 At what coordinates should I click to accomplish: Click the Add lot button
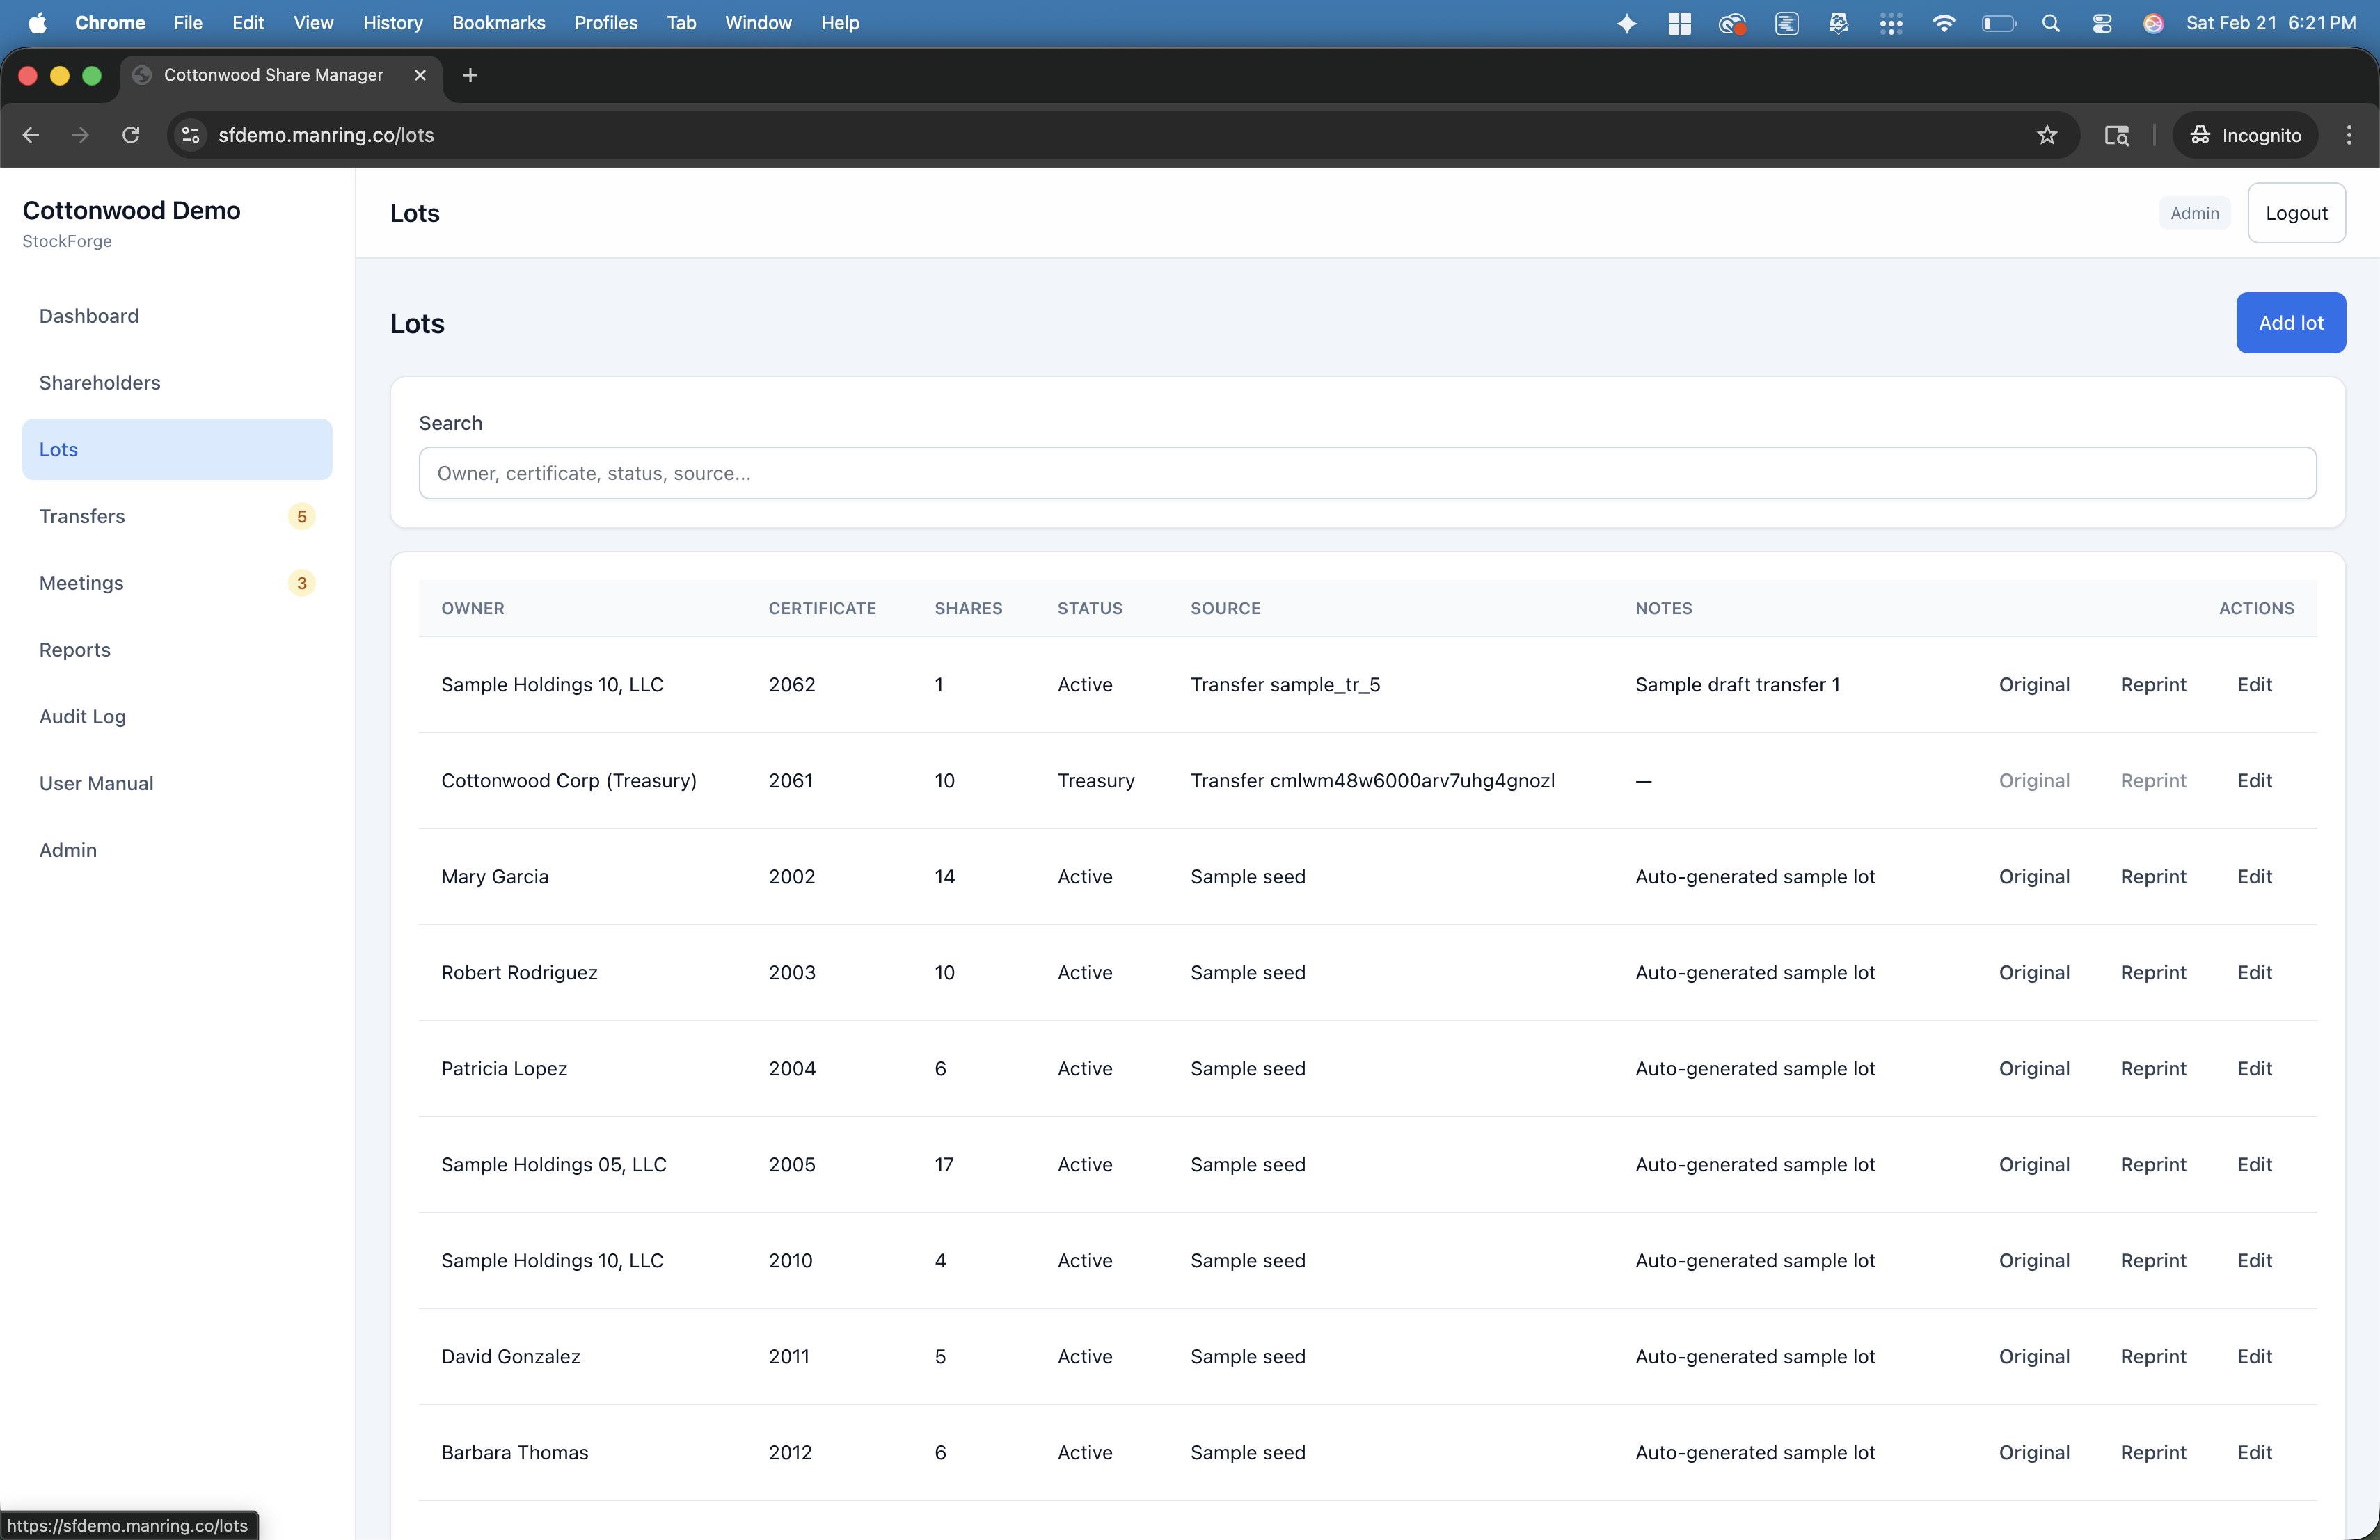click(2290, 322)
